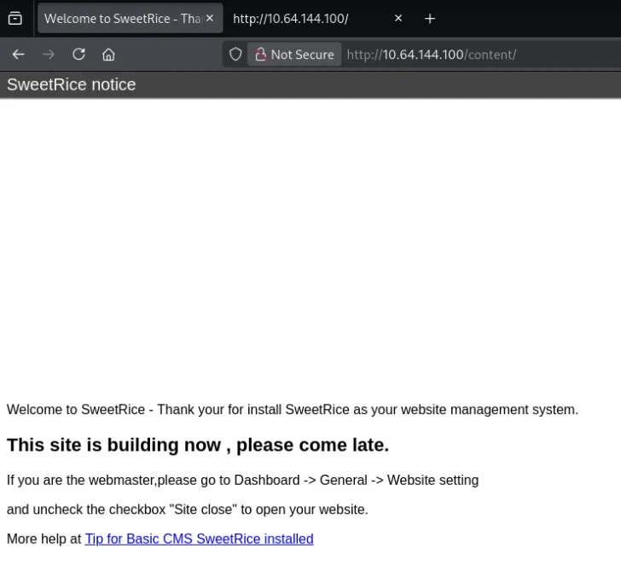
Task: Close the http://10.64.144.100/ tab
Action: click(398, 18)
